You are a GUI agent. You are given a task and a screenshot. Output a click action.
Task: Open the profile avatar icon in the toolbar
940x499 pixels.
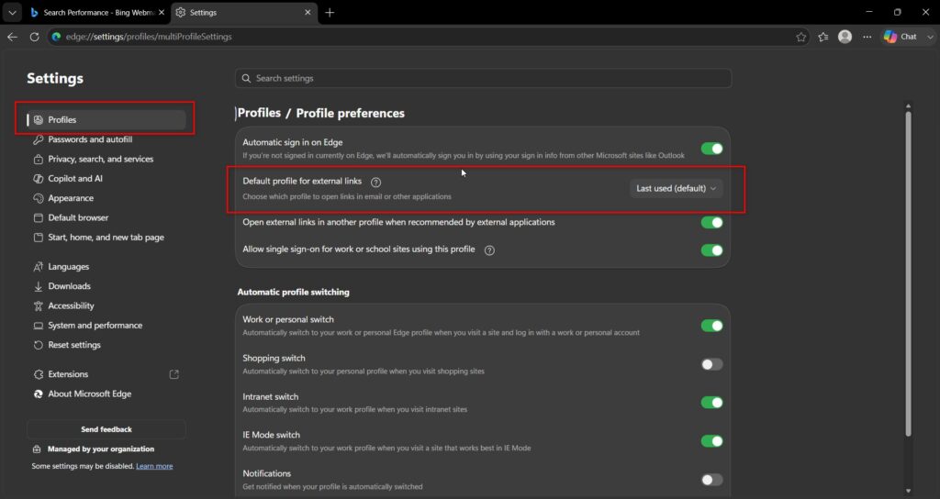coord(845,37)
